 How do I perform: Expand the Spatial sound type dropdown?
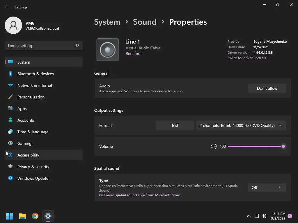click(x=267, y=188)
